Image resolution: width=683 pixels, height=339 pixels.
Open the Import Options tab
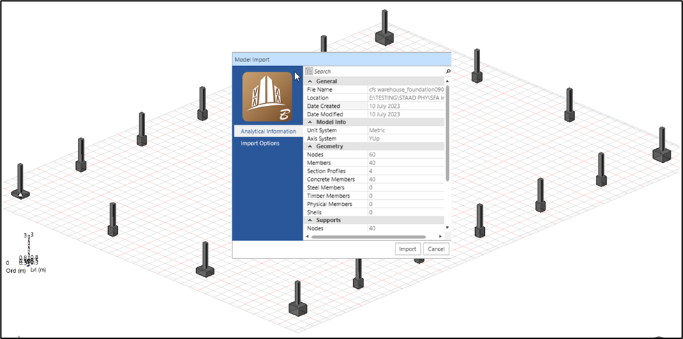(x=260, y=143)
